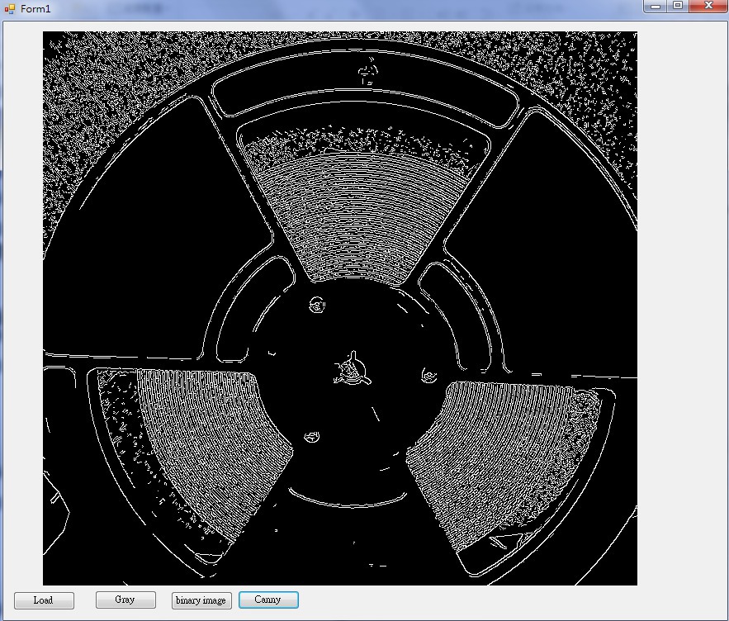Run the Canny edge detection button
This screenshot has width=729, height=621.
pyautogui.click(x=268, y=600)
